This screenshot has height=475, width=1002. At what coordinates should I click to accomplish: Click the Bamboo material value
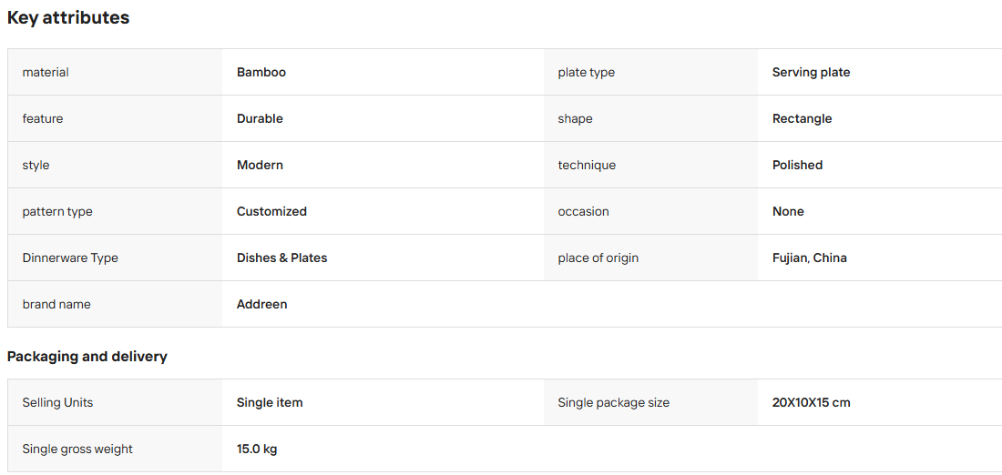261,72
